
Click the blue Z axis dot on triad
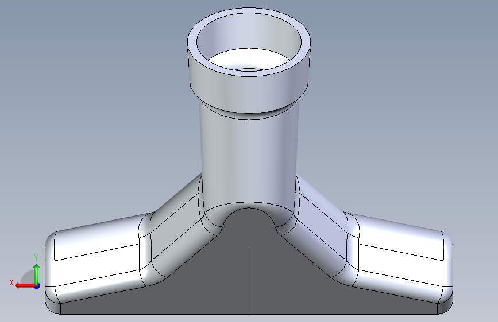point(37,286)
